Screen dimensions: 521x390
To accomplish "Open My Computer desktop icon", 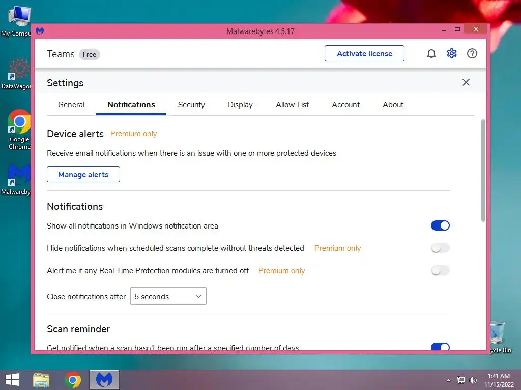I will coord(16,21).
